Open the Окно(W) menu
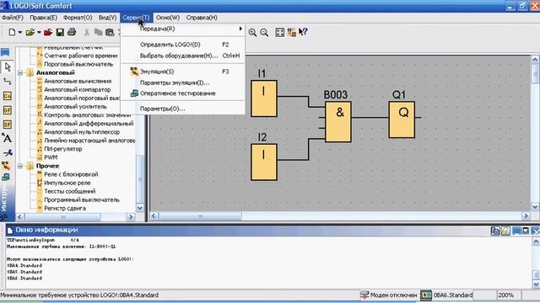 168,18
